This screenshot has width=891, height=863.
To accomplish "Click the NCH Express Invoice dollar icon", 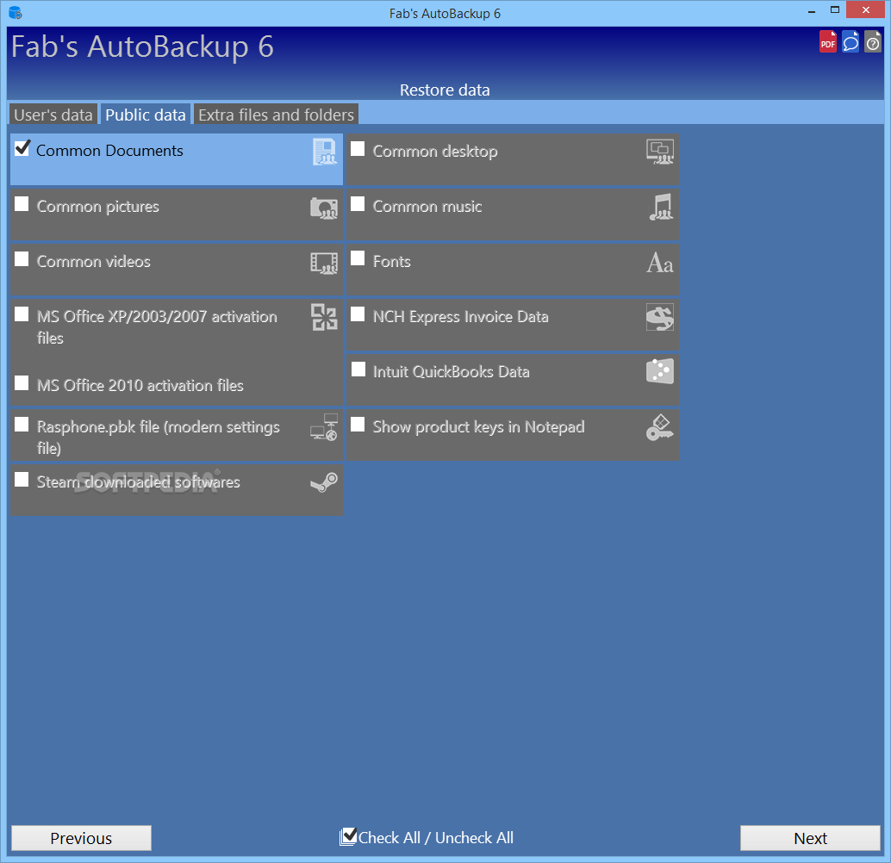I will coord(660,317).
